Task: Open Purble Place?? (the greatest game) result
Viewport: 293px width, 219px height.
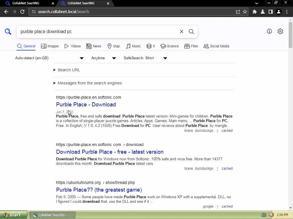Action: (99, 190)
